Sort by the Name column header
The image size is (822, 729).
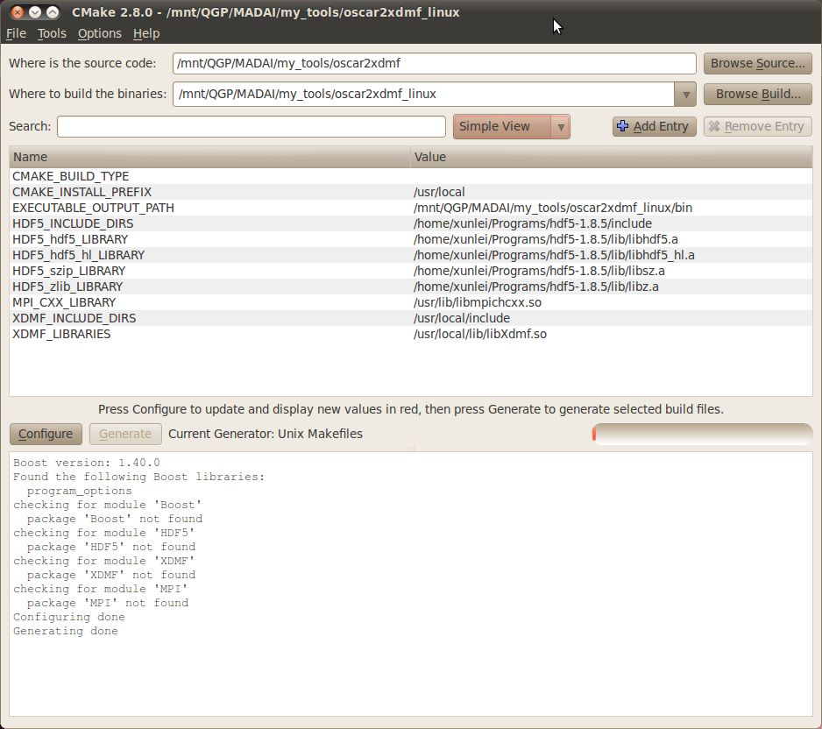209,157
